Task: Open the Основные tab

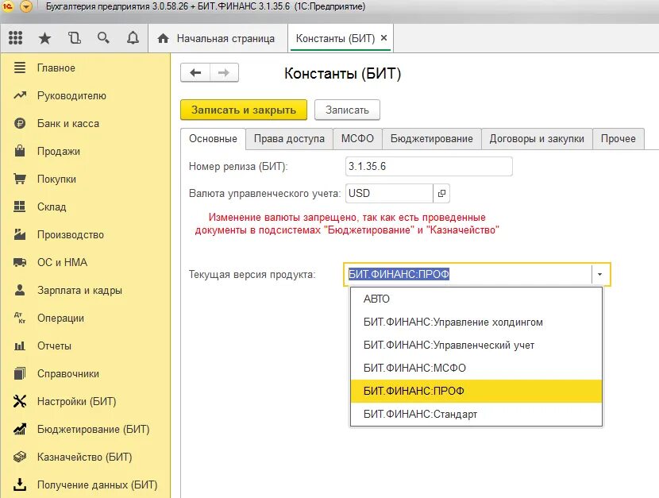Action: coord(213,139)
